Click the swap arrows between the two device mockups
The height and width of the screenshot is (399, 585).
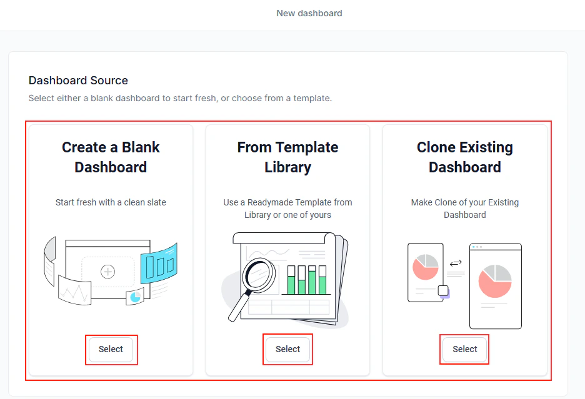click(455, 263)
